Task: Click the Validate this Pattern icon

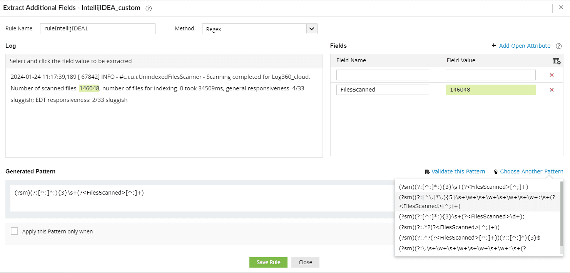Action: tap(427, 172)
